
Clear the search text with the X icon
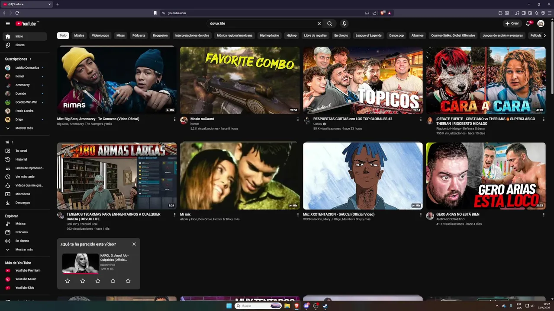pyautogui.click(x=319, y=24)
